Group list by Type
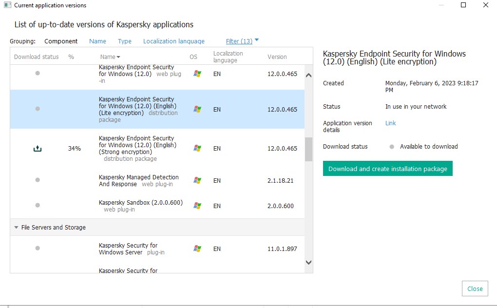The height and width of the screenshot is (308, 497). pyautogui.click(x=124, y=41)
